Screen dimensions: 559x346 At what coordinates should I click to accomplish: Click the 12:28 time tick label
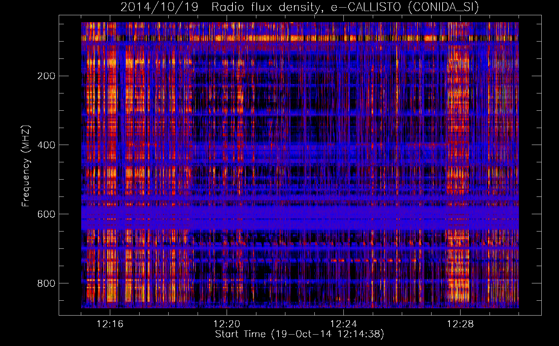coord(460,324)
